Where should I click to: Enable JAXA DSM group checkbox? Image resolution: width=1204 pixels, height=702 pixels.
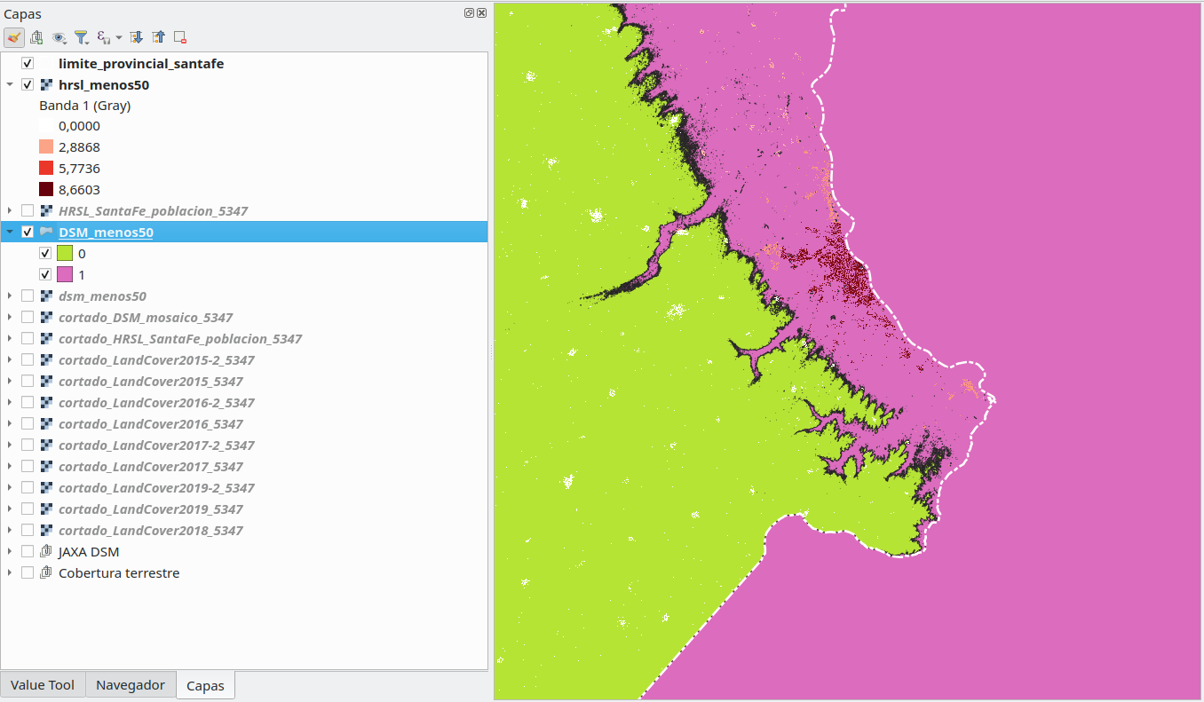28,552
